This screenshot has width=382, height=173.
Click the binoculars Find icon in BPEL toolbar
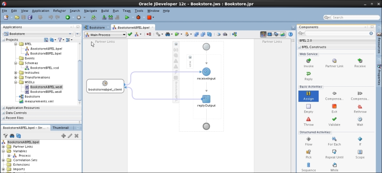(168, 34)
